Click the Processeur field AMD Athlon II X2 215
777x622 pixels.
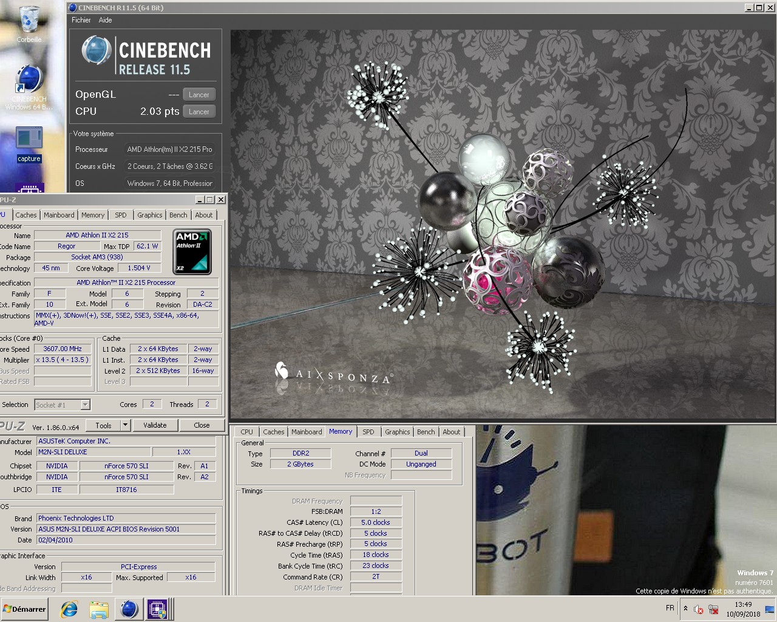[170, 149]
